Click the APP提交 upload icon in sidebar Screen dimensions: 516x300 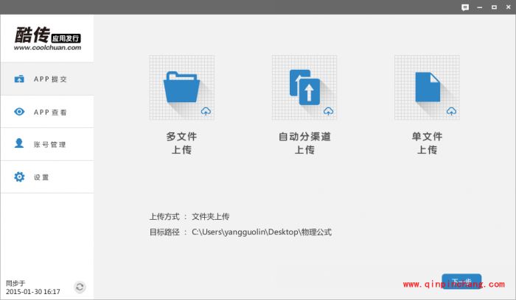[20, 79]
